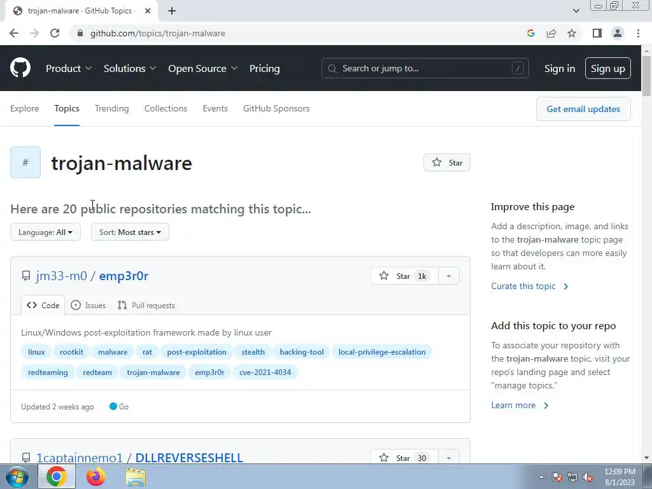
Task: Reload the page with the refresh icon
Action: (55, 33)
